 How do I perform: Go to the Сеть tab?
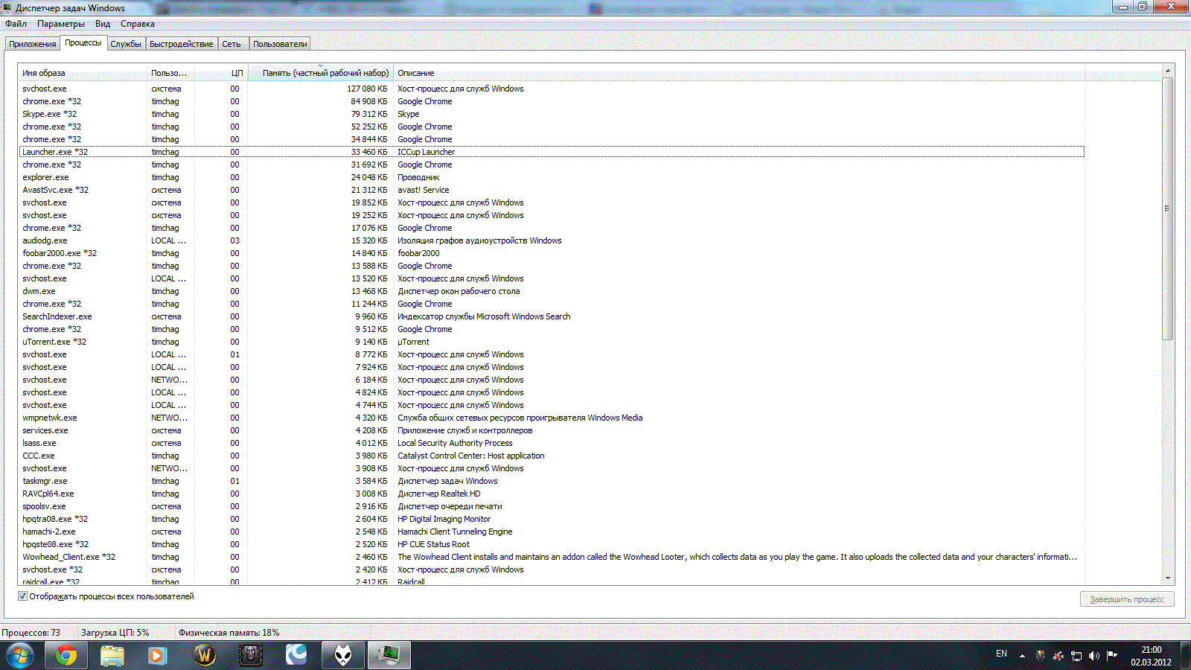pyautogui.click(x=232, y=44)
